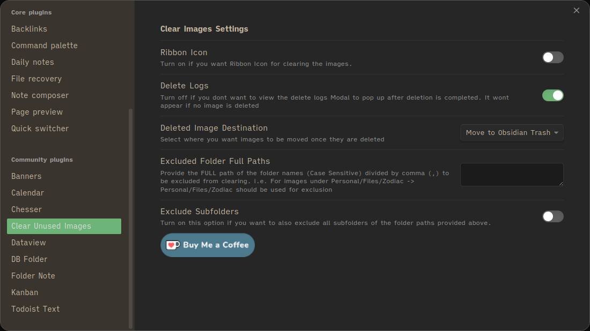The image size is (590, 331).
Task: Click the Excluded Folder Full Paths text box
Action: pos(511,174)
